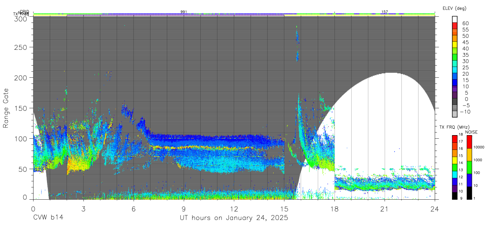Click the 300 label on Range Gate axis
Screen dimensions: 489x226
21,18
